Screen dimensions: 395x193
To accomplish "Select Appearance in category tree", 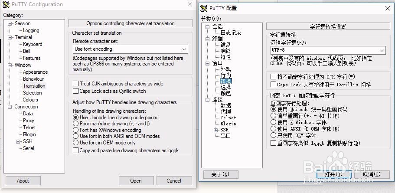I will pyautogui.click(x=35, y=72).
